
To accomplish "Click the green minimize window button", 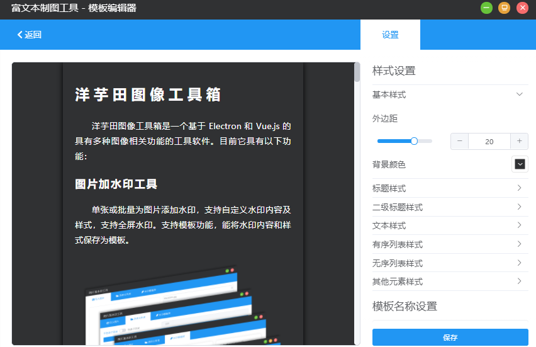I will click(486, 8).
